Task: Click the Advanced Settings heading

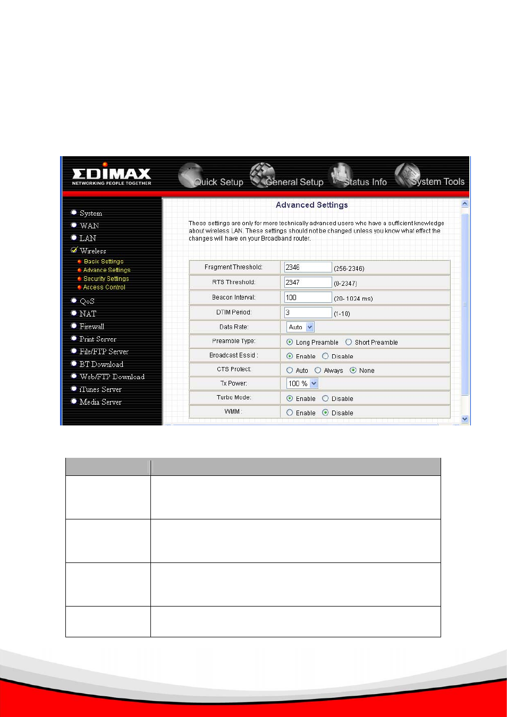Action: [312, 205]
